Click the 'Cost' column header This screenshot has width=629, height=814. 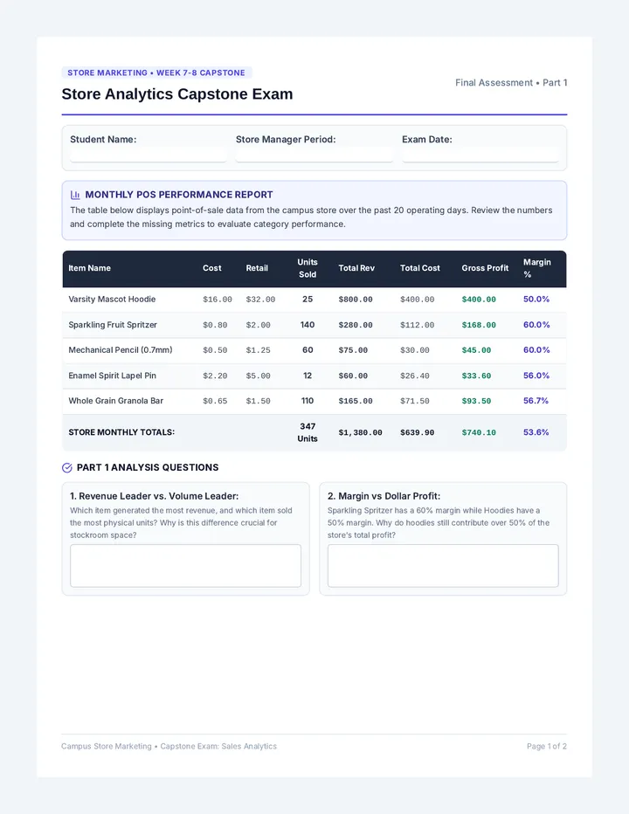[212, 268]
